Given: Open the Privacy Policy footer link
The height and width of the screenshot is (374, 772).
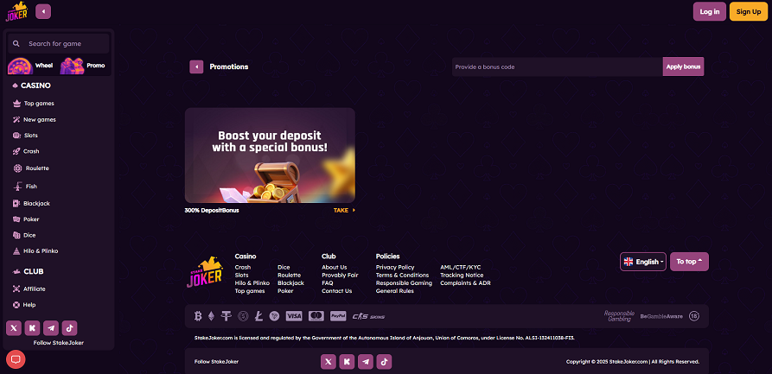Looking at the screenshot, I should 395,267.
